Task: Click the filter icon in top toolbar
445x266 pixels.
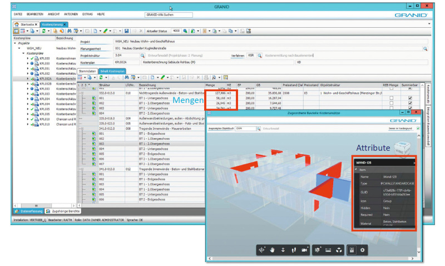Action: click(76, 31)
